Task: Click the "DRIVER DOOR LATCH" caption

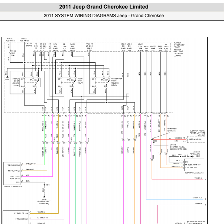Action: [13, 186]
